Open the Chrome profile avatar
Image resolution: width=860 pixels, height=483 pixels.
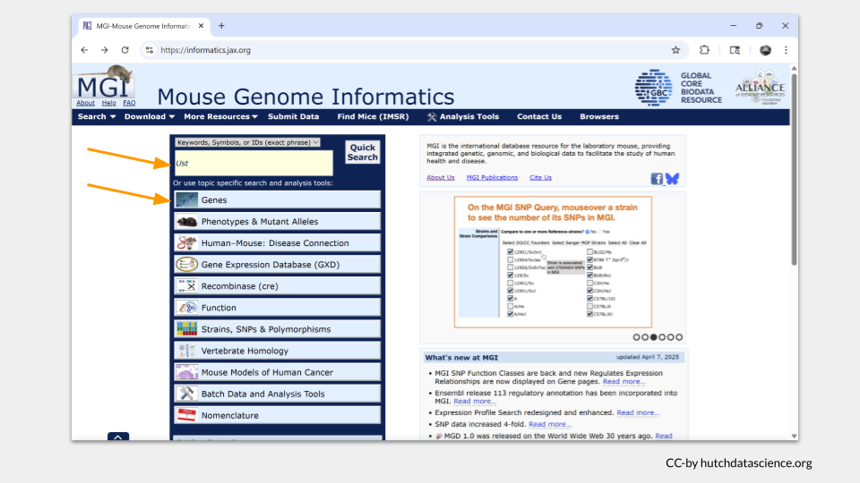point(765,50)
